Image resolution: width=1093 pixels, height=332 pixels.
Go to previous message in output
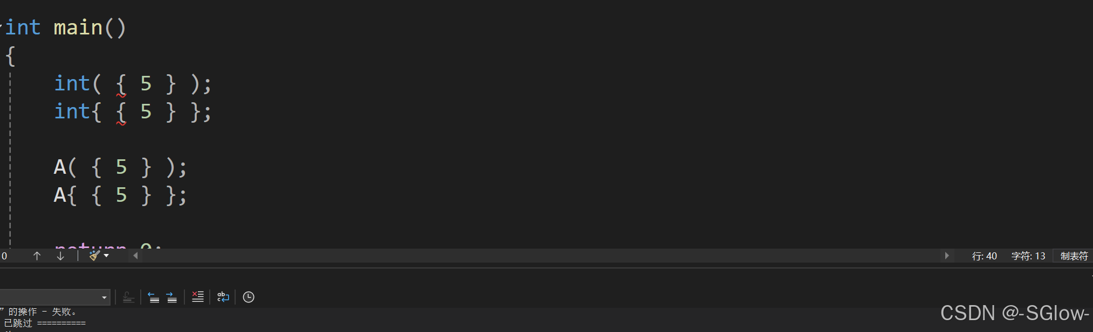point(154,297)
